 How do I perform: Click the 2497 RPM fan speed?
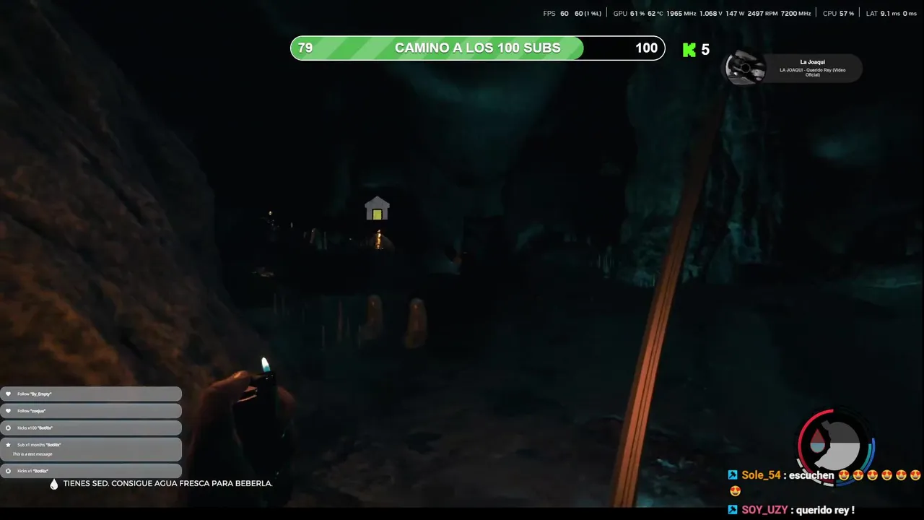coord(762,13)
